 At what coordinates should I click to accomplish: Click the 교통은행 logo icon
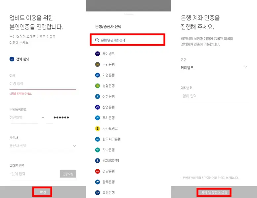(x=98, y=193)
